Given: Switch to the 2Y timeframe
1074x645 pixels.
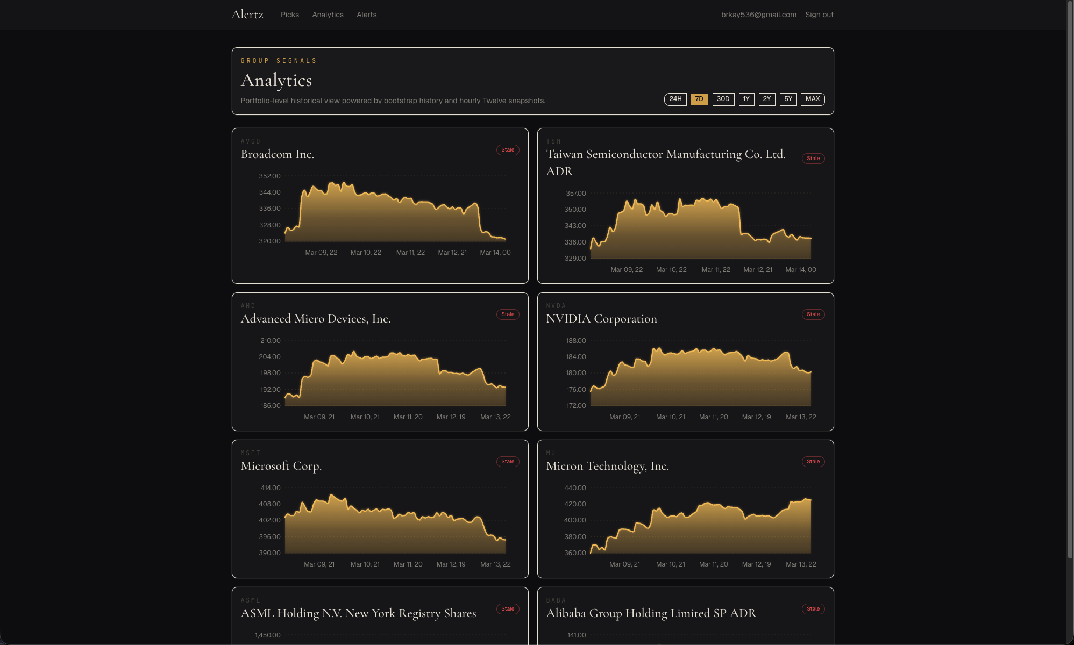Looking at the screenshot, I should [766, 99].
